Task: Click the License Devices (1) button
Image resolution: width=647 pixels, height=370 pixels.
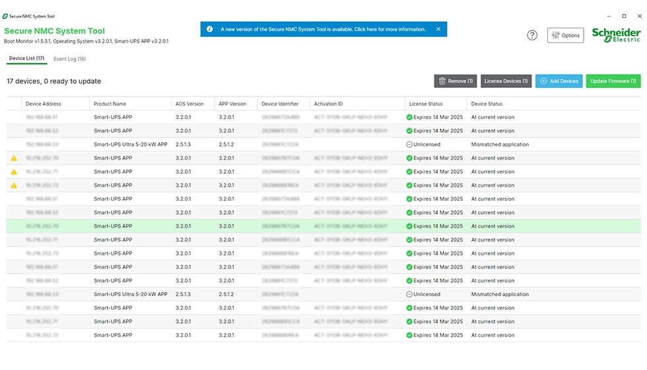Action: [506, 81]
